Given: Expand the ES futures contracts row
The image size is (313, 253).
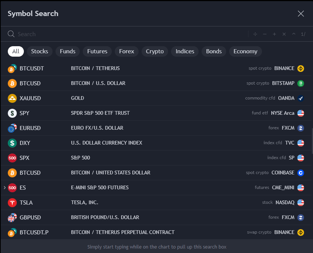Looking at the screenshot, I should point(4,188).
